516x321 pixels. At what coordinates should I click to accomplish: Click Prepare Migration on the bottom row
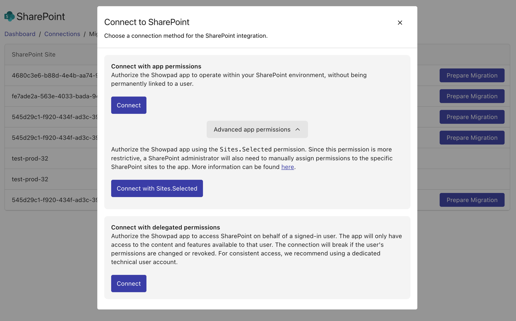point(472,200)
